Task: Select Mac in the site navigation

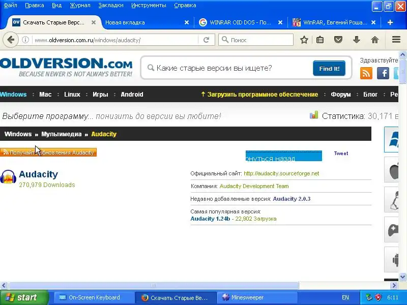Action: pos(45,95)
